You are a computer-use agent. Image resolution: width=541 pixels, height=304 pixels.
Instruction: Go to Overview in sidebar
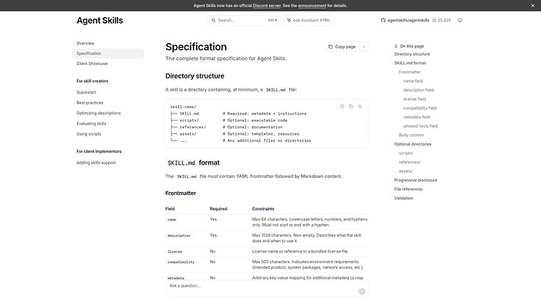[85, 43]
